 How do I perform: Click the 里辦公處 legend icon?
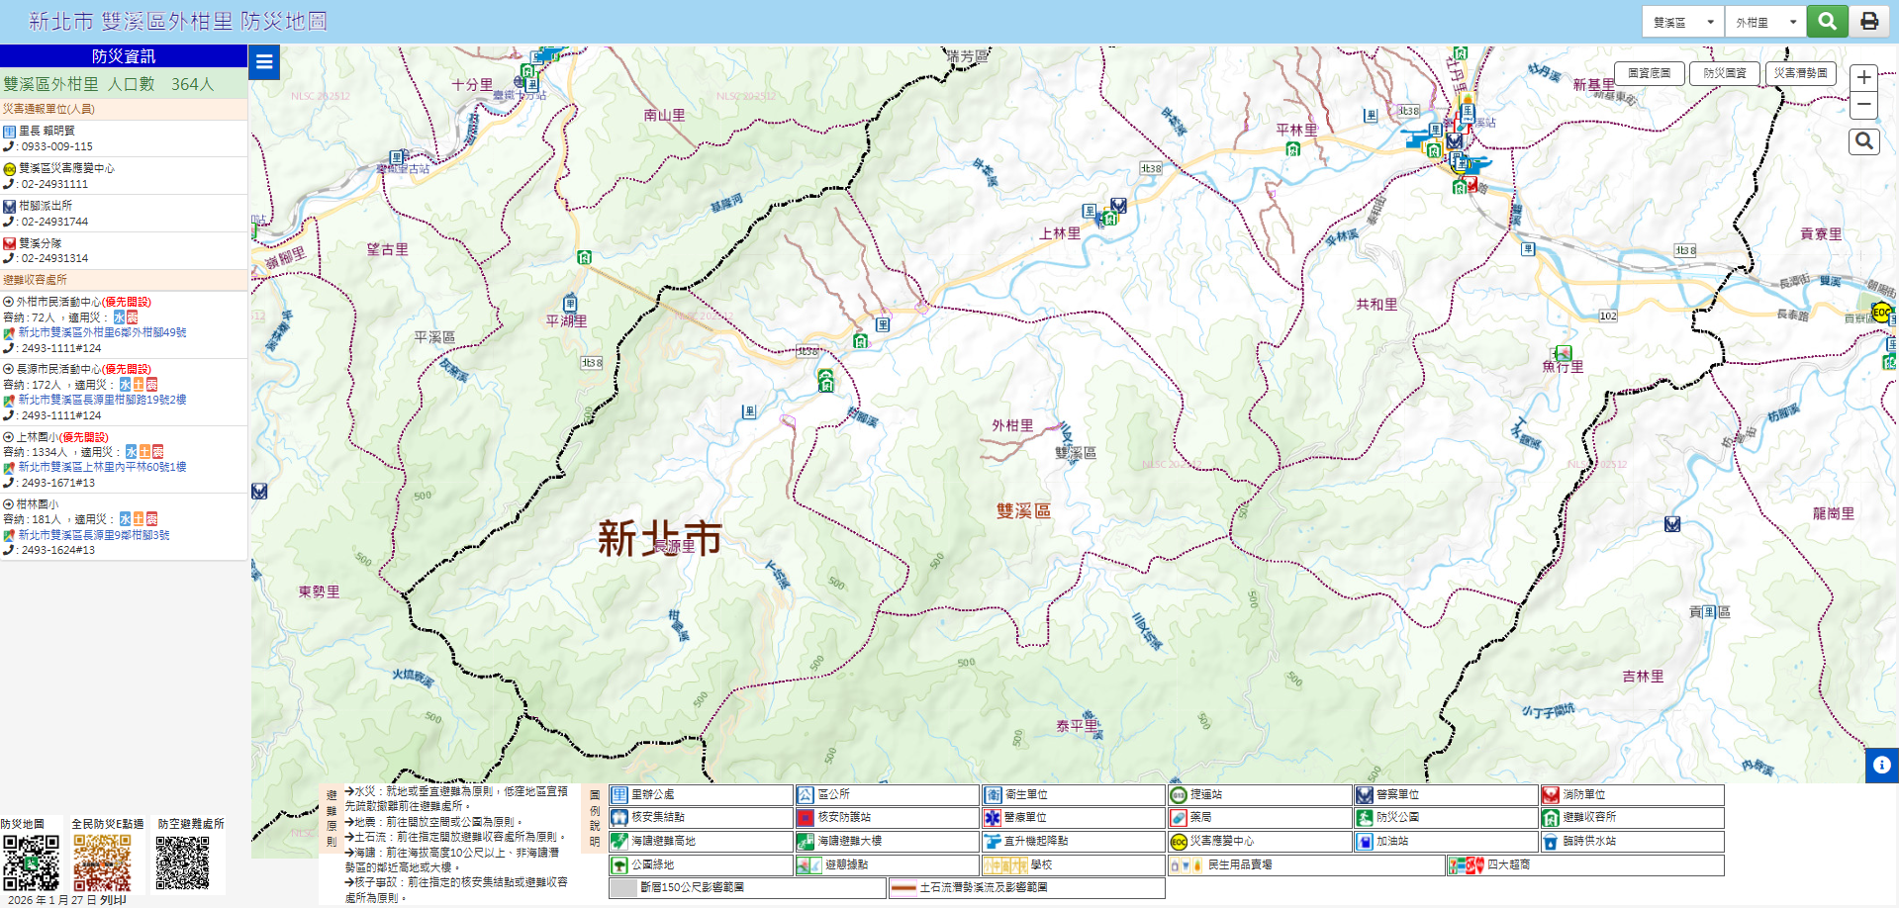(x=619, y=794)
